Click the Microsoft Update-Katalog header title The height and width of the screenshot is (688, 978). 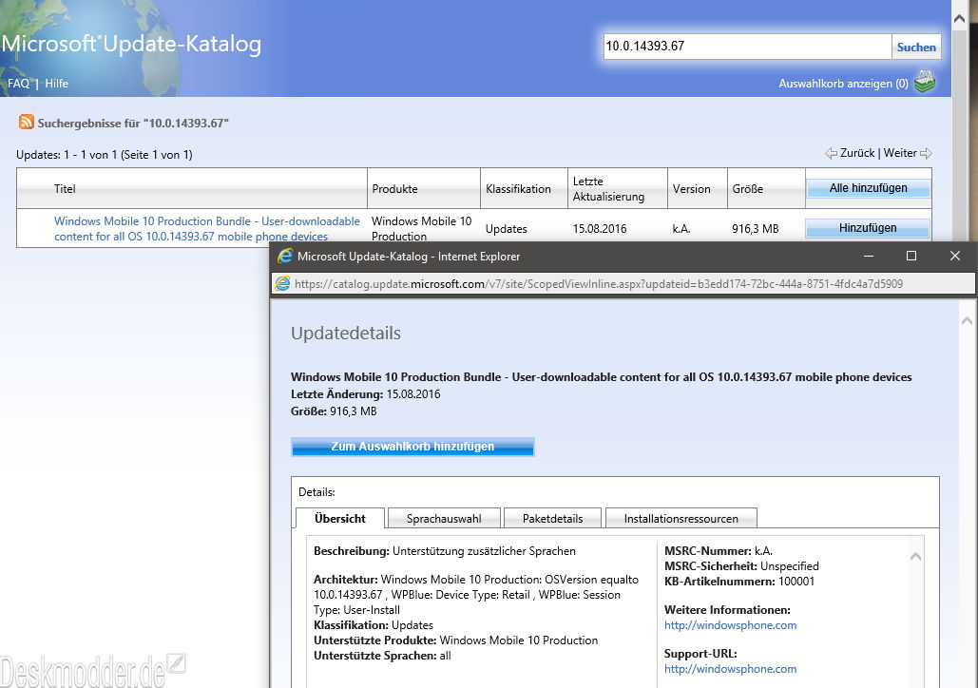point(131,44)
